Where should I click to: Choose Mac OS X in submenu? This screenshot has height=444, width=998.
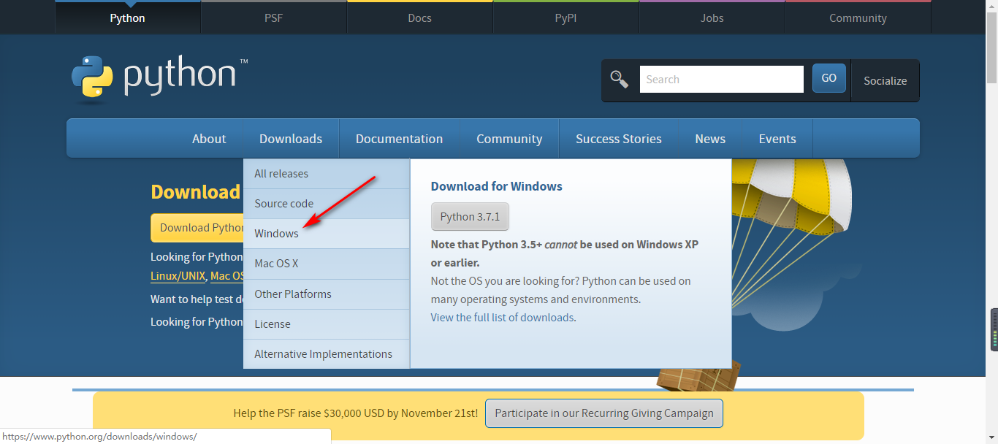click(327, 264)
